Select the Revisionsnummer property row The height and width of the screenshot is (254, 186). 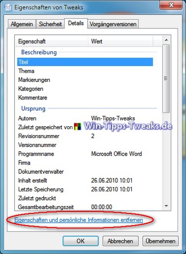[85, 136]
